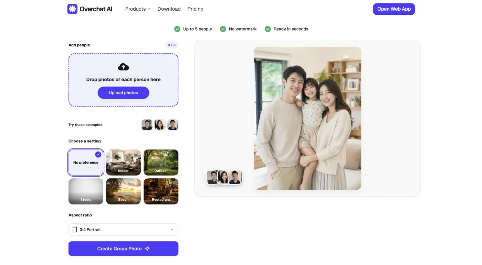
Task: Click the green checkmark beside Ready in seconds
Action: (268, 29)
